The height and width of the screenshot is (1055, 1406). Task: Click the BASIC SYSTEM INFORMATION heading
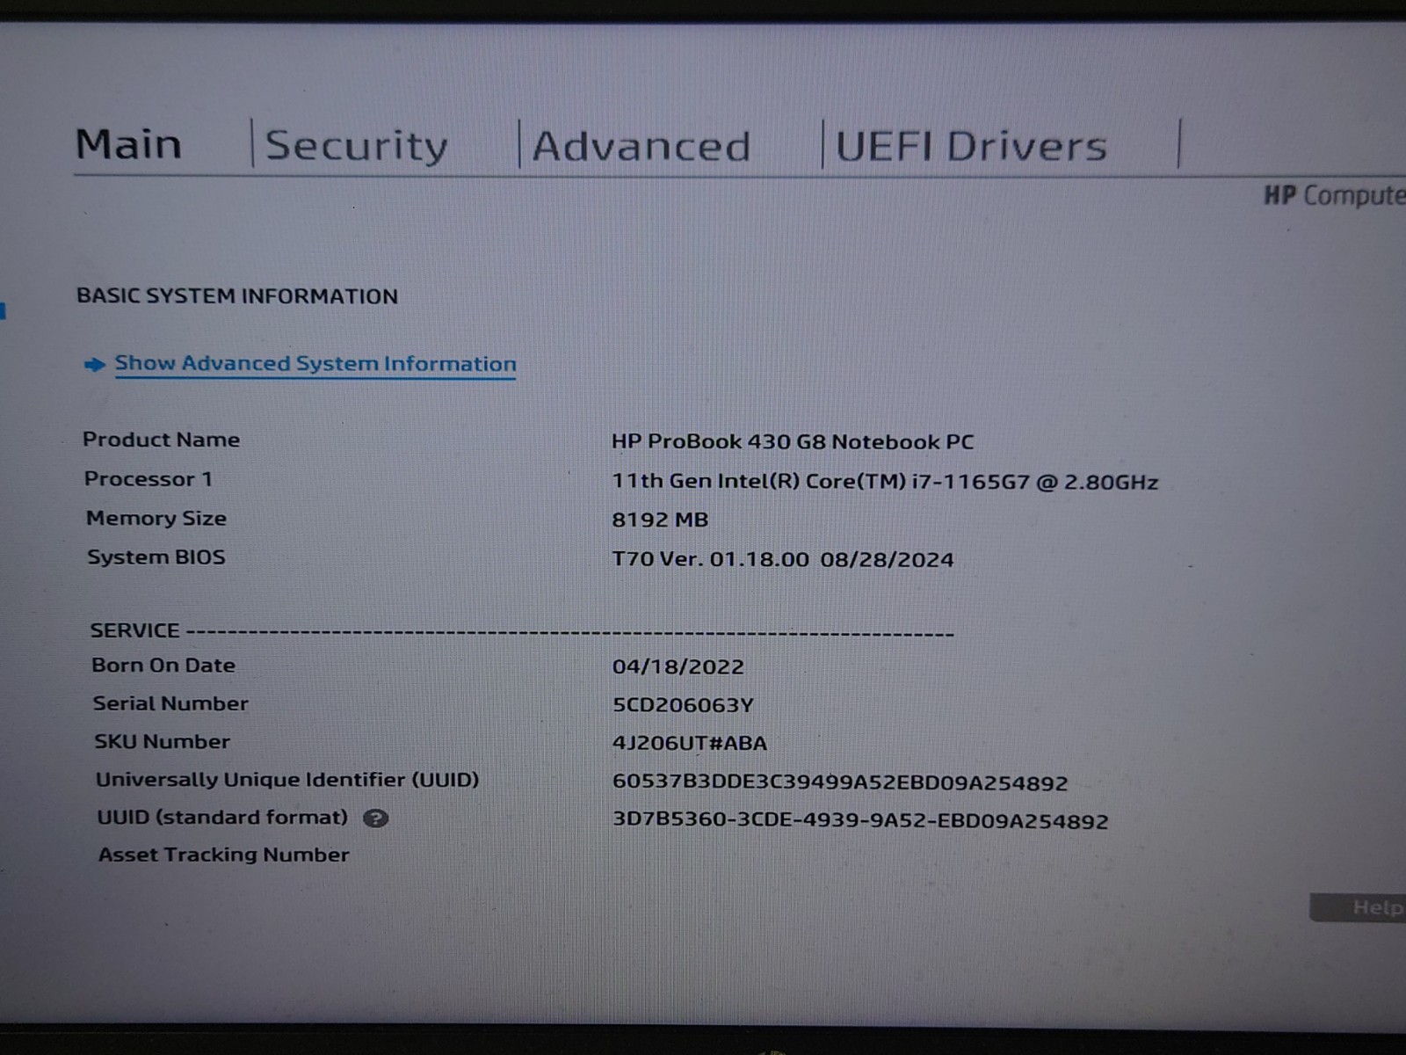237,296
